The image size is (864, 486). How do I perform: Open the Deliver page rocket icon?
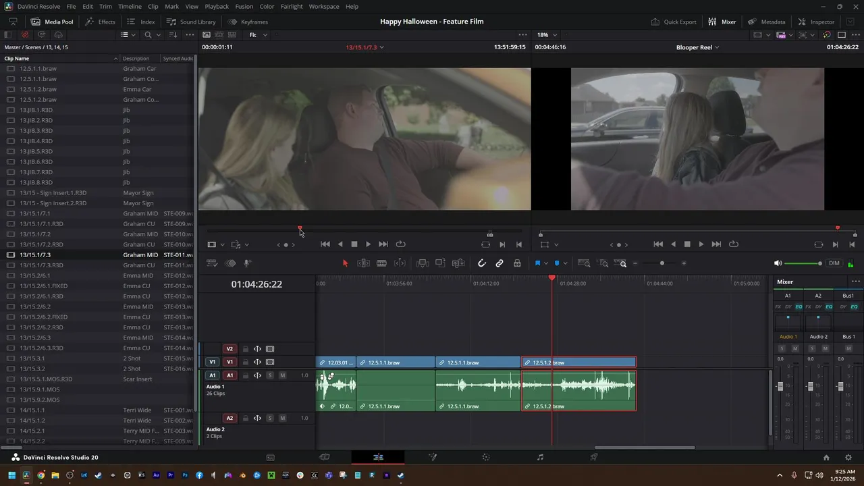tap(594, 457)
